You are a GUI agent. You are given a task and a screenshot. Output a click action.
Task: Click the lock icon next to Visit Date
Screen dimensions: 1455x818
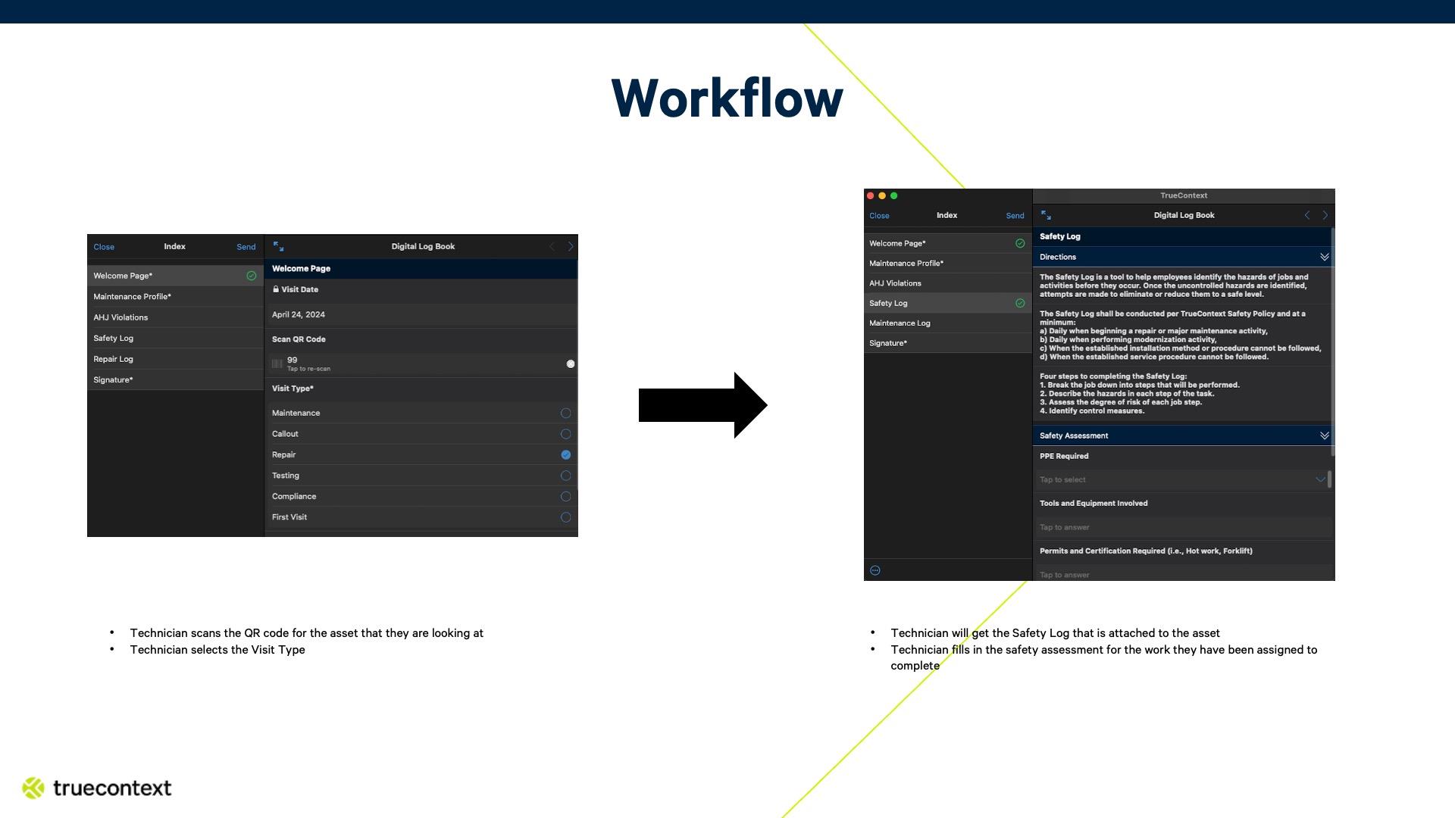pyautogui.click(x=275, y=289)
